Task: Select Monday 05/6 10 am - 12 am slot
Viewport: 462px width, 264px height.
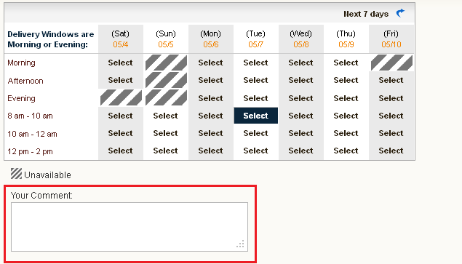Action: [210, 133]
